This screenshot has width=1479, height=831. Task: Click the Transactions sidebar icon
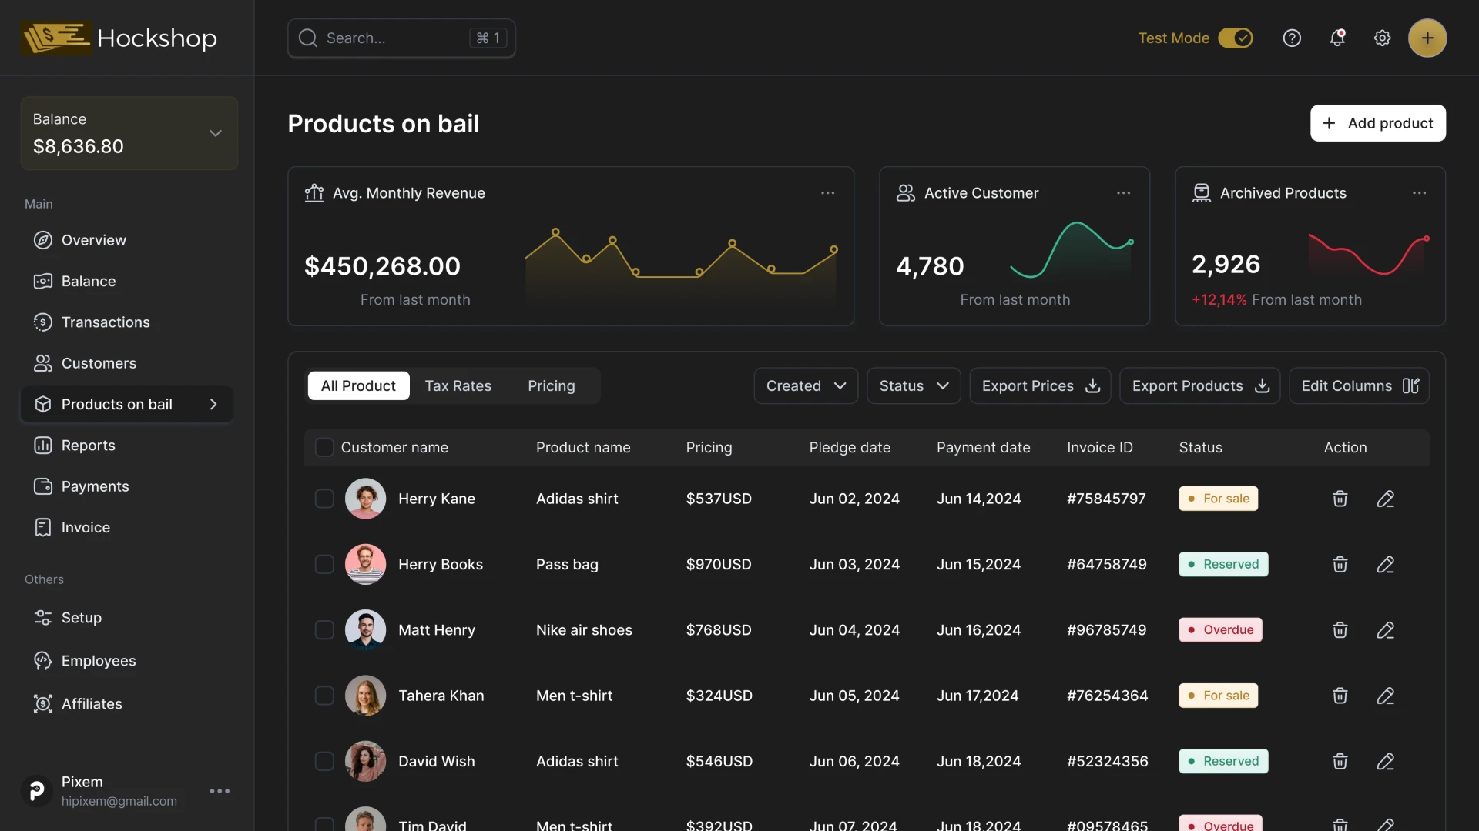pos(43,322)
